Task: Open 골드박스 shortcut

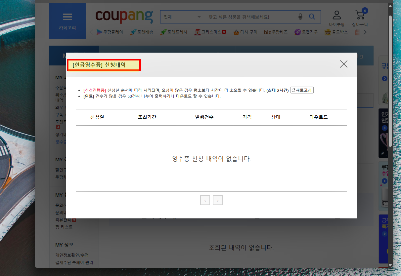Action: tap(336, 32)
